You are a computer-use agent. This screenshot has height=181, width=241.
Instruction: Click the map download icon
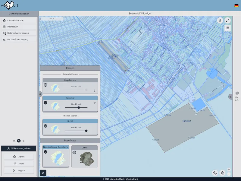pyautogui.click(x=220, y=21)
